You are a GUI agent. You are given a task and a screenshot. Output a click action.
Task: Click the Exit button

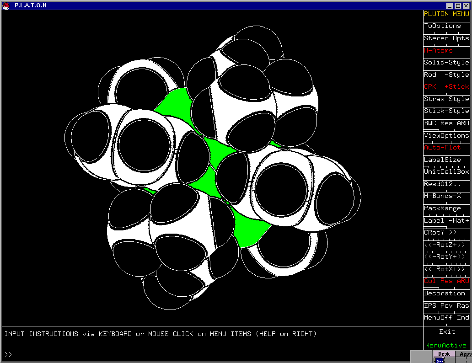click(x=447, y=331)
